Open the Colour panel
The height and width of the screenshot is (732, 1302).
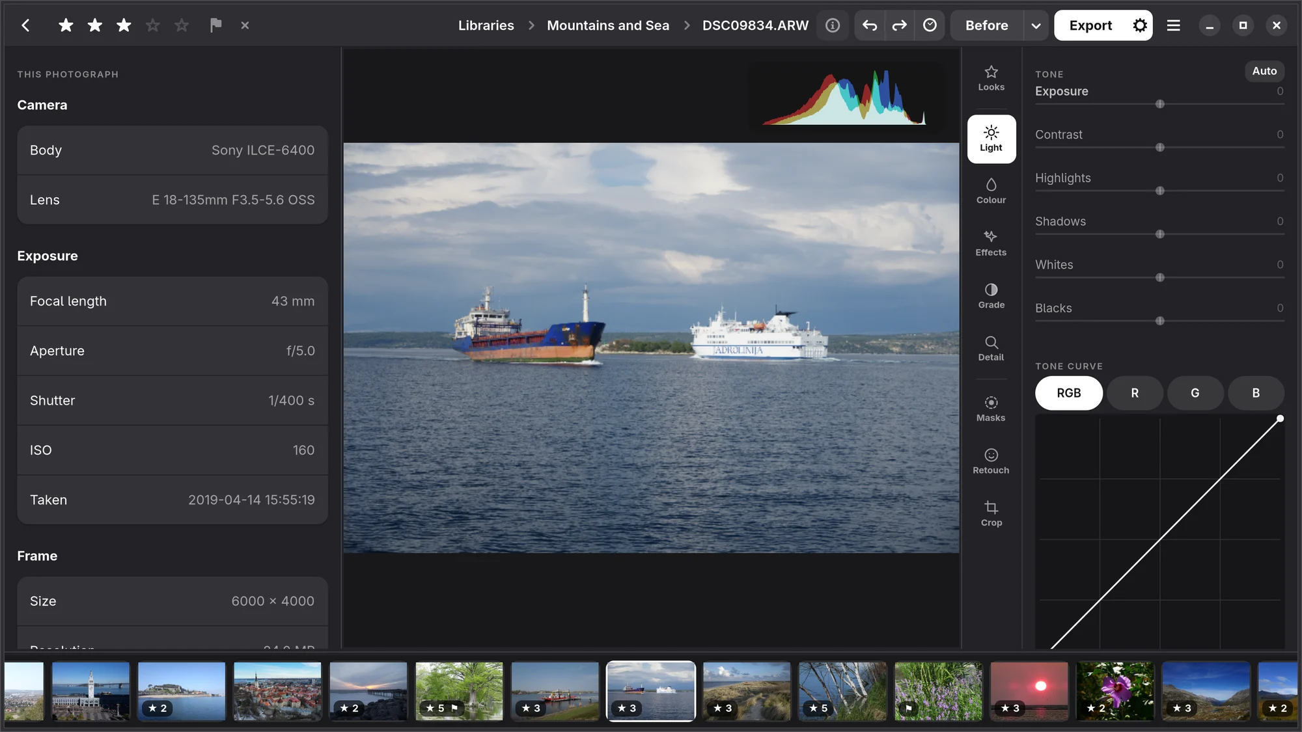click(x=991, y=191)
